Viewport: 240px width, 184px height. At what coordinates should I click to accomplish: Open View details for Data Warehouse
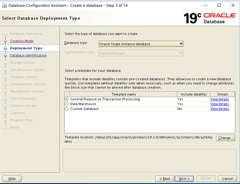219,104
